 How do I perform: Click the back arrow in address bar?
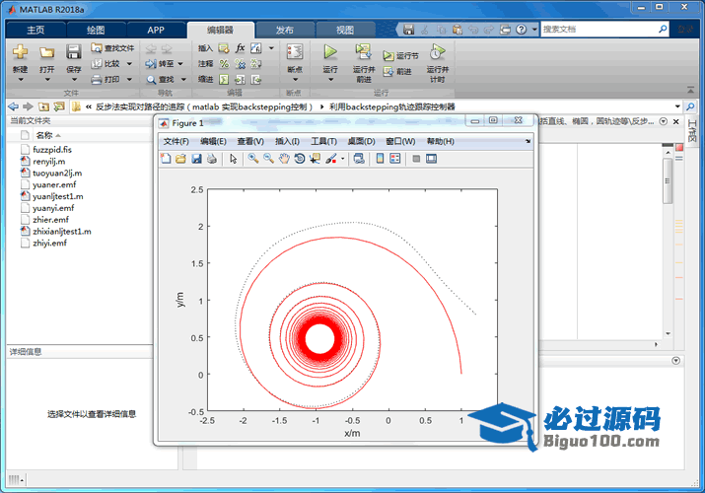pos(14,106)
